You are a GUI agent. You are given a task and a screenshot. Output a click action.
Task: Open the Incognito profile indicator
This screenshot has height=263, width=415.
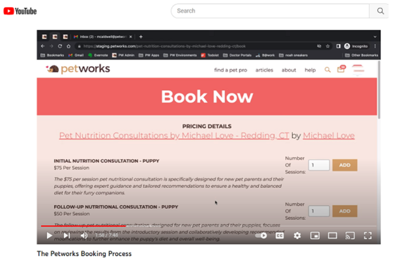point(355,46)
